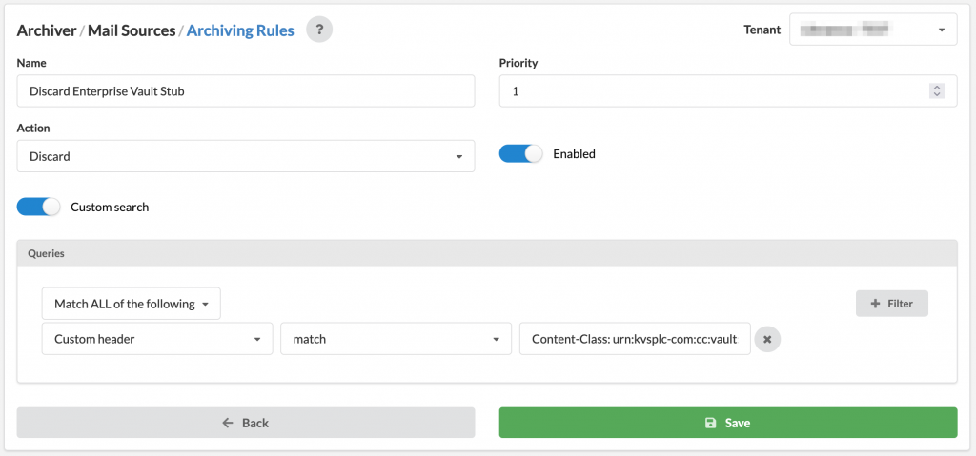Go back with the Back button

pos(246,423)
